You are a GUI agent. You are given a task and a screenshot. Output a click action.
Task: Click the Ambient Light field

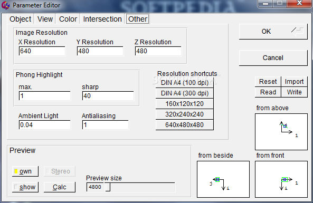[45, 125]
